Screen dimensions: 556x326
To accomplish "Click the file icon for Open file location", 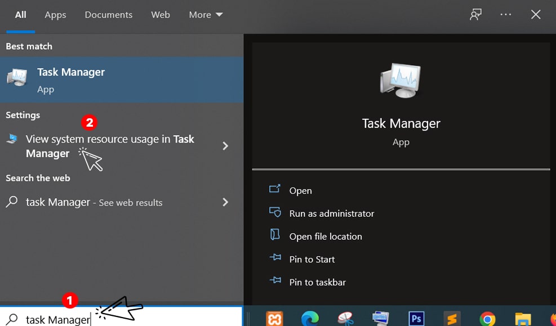I will point(275,235).
